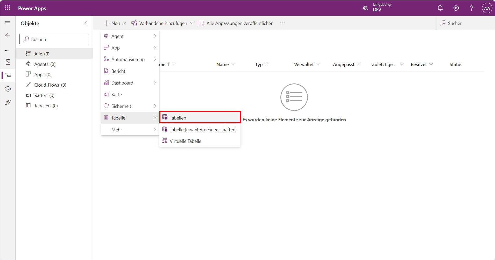The image size is (495, 260).
Task: Open App submenu in Neu menu
Action: click(x=130, y=48)
